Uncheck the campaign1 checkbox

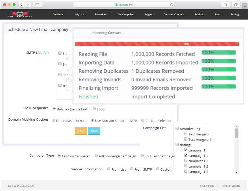(186, 150)
